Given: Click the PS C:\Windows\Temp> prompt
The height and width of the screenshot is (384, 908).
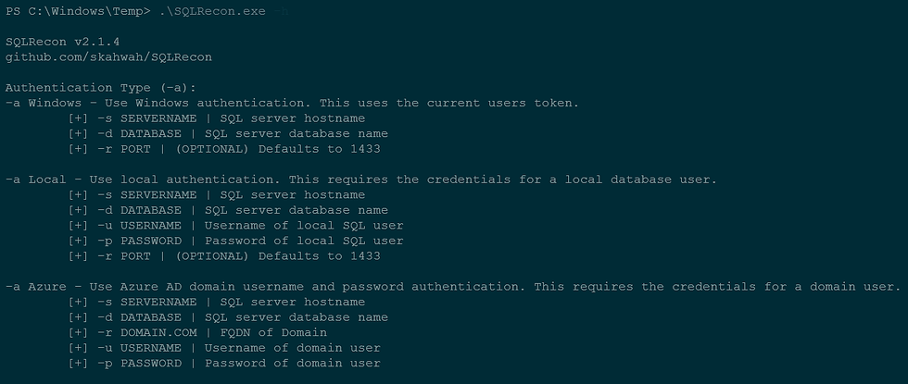Looking at the screenshot, I should pos(69,12).
